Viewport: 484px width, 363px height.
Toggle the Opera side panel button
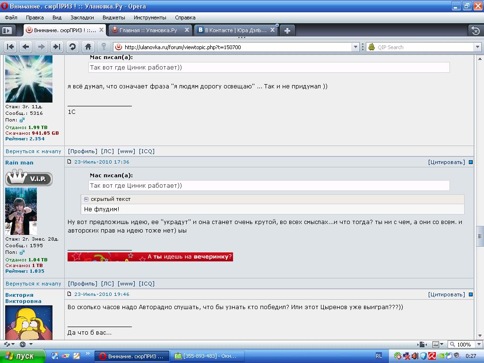[x=7, y=31]
